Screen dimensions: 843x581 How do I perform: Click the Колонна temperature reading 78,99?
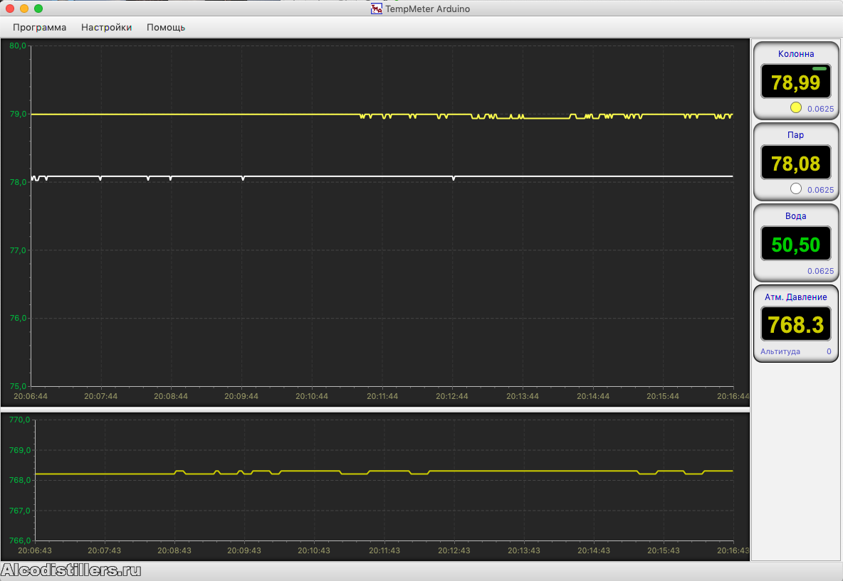point(796,82)
